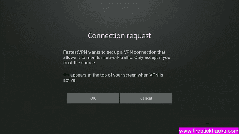
Task: Click the Connection request heading
Action: (119, 36)
